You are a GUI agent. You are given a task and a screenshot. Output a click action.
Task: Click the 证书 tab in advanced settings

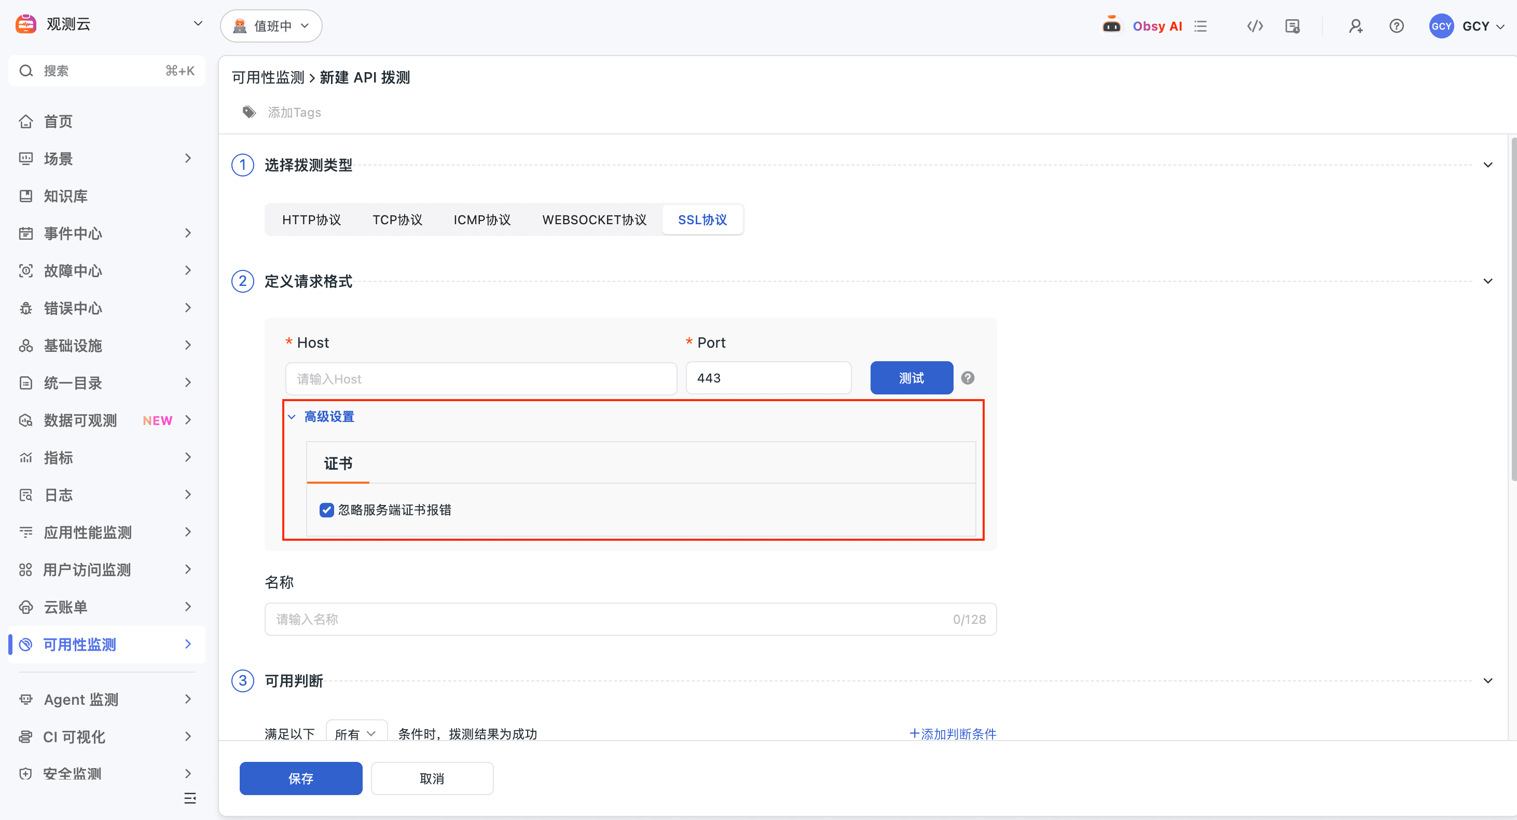coord(338,463)
